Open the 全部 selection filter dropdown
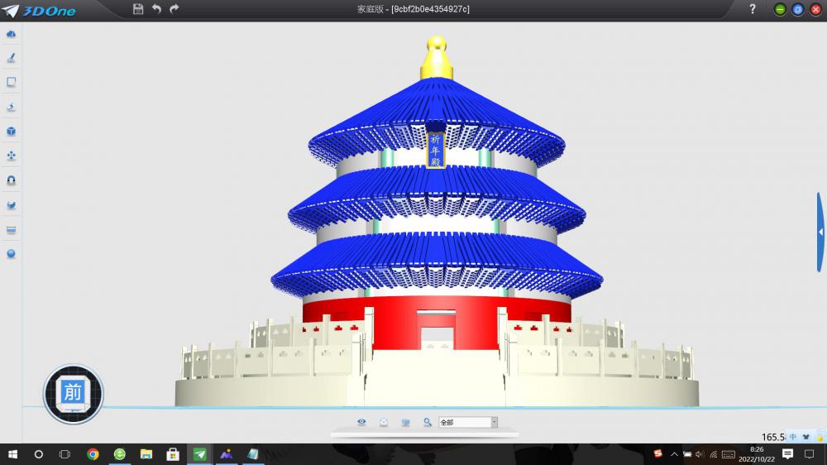 point(468,422)
